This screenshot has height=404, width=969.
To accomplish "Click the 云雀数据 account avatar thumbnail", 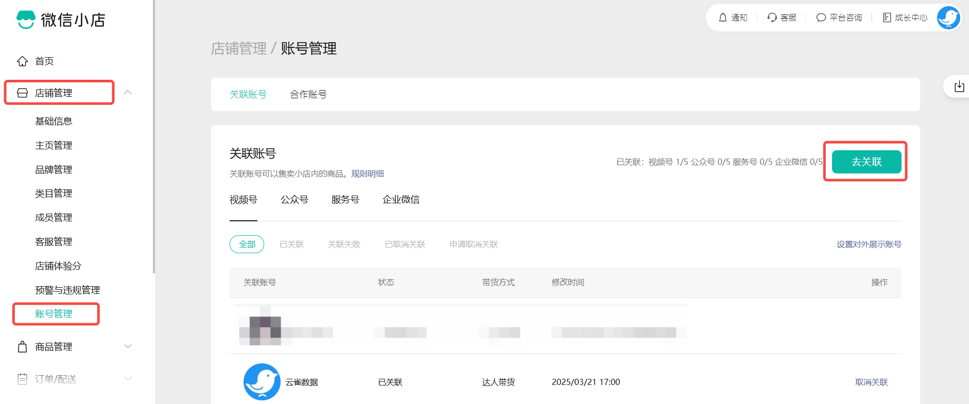I will (x=262, y=382).
